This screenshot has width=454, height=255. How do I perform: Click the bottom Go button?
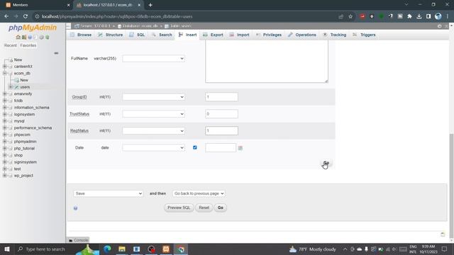coord(221,208)
